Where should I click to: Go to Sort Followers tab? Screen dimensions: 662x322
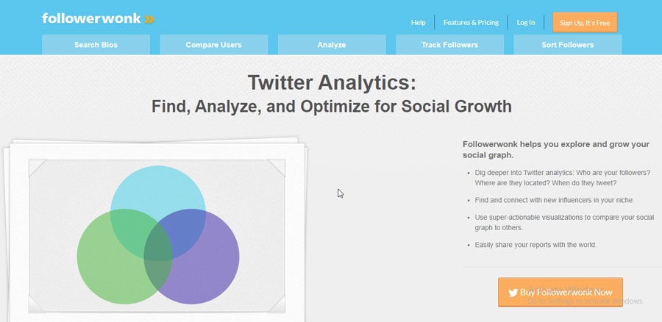tap(567, 45)
